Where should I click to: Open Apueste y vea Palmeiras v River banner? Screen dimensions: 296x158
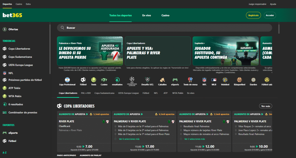coord(158,51)
